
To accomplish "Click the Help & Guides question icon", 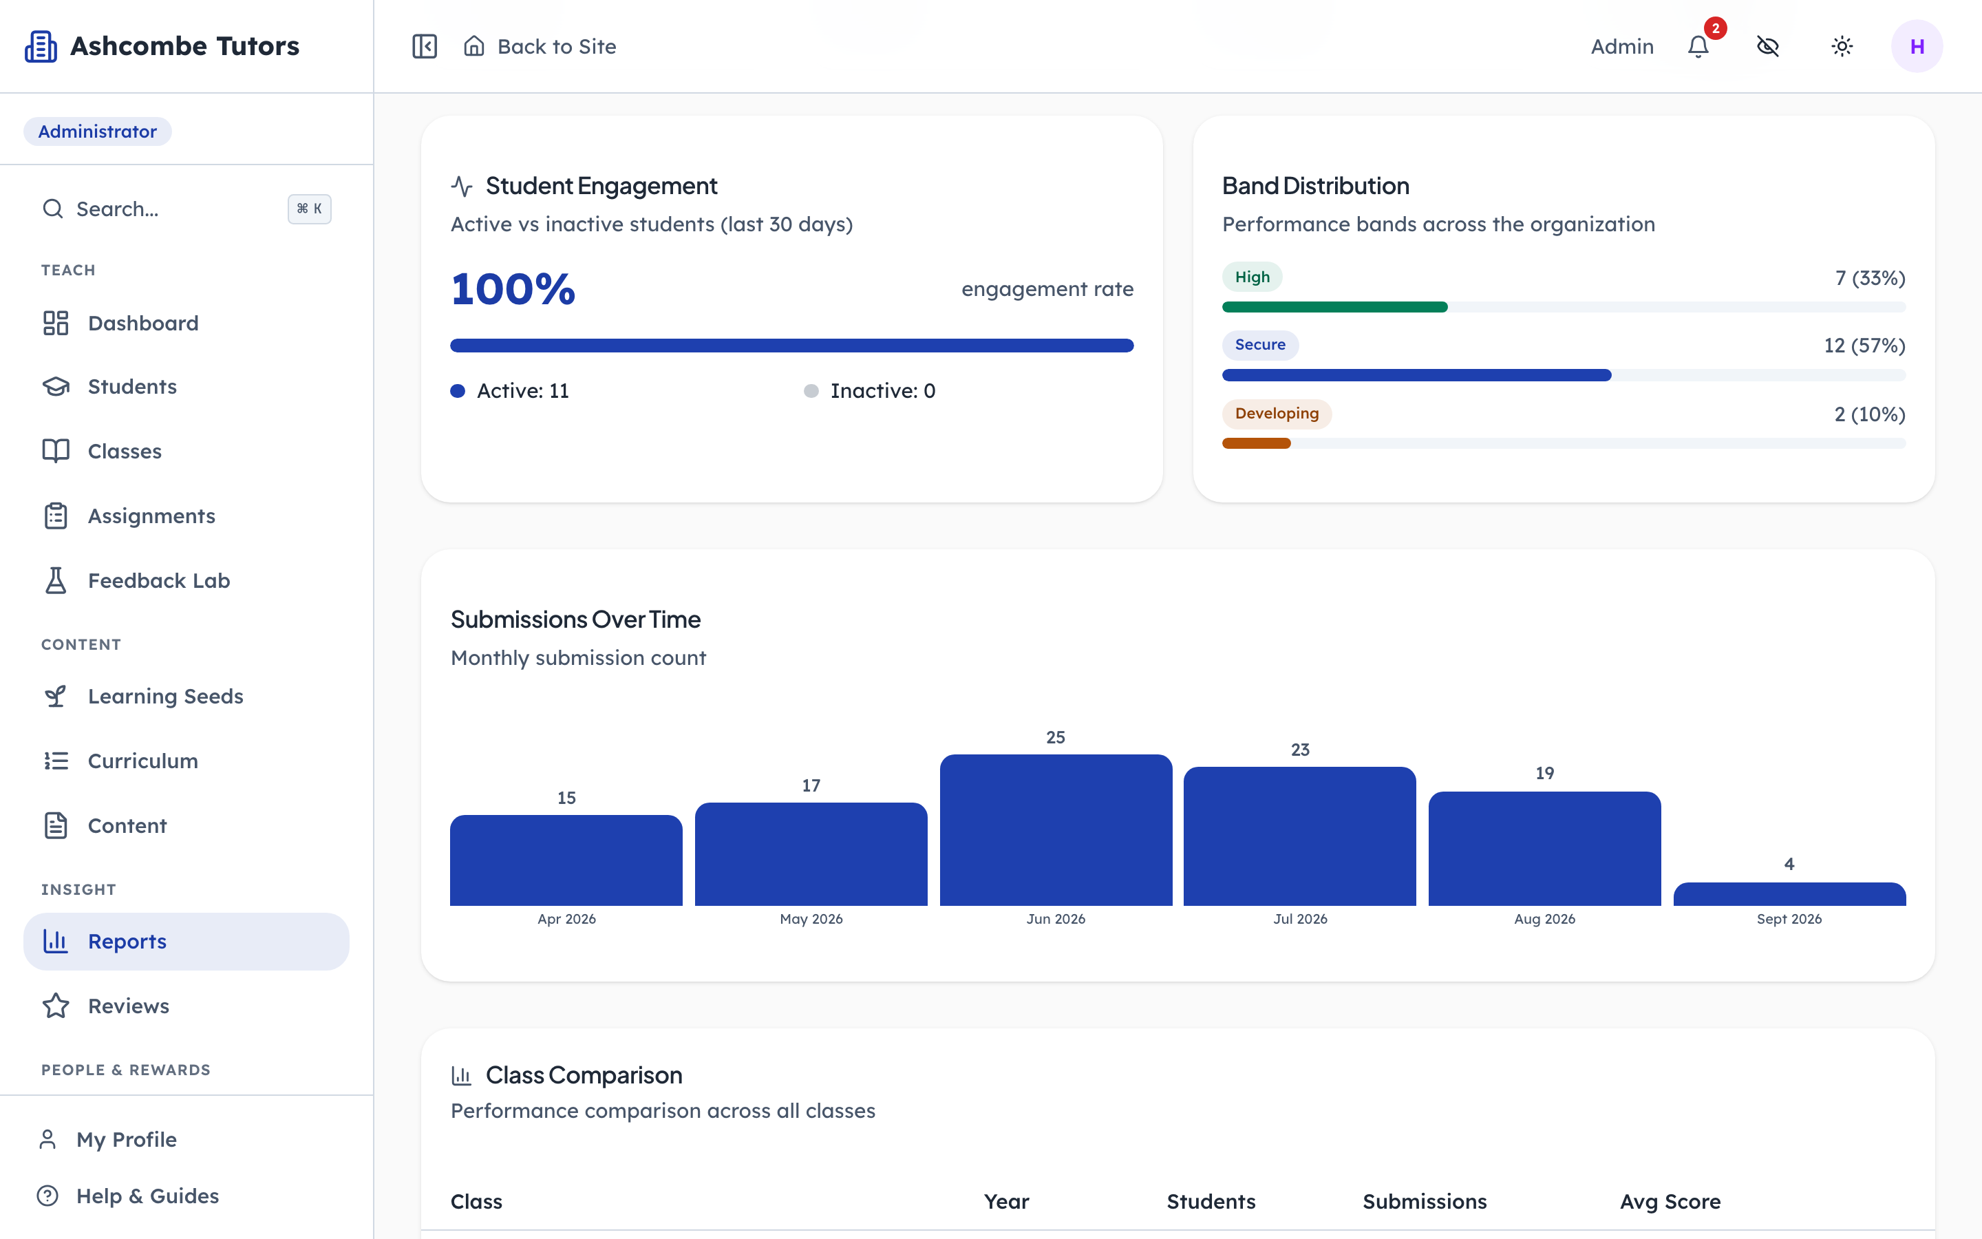I will tap(47, 1196).
